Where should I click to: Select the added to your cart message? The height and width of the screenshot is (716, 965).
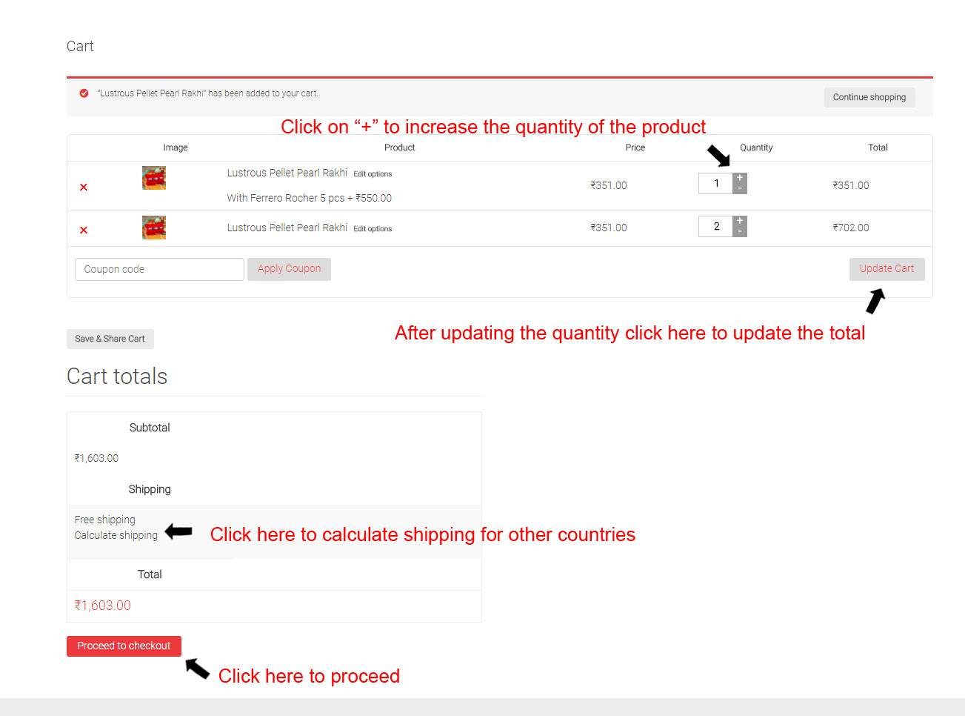coord(208,93)
